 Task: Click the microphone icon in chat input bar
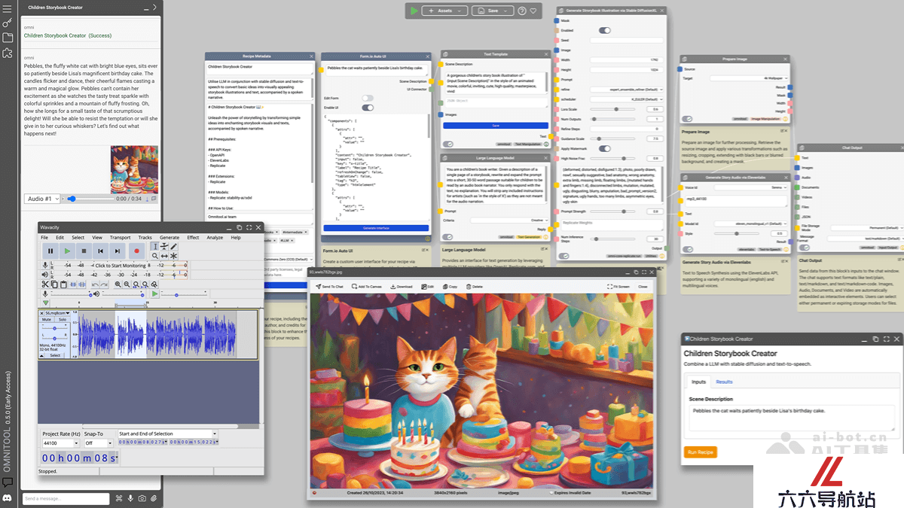tap(130, 498)
